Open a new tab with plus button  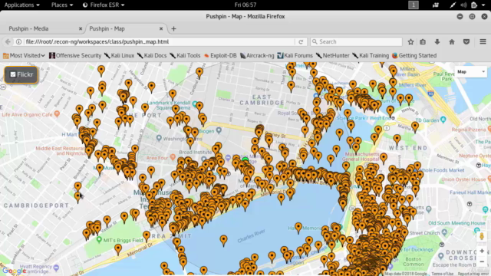coord(173,29)
